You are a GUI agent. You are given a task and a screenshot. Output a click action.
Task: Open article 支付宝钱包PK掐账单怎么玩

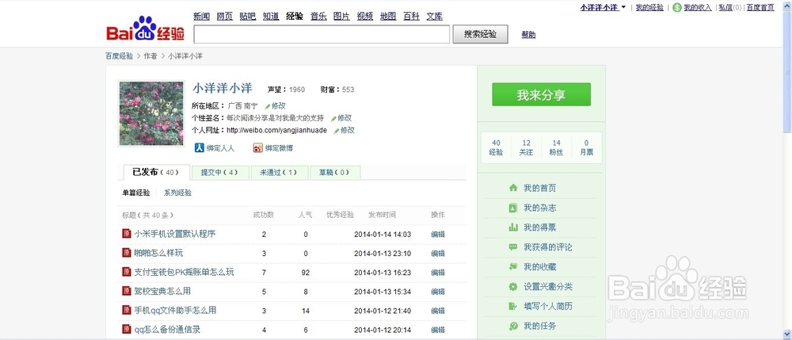(x=185, y=273)
